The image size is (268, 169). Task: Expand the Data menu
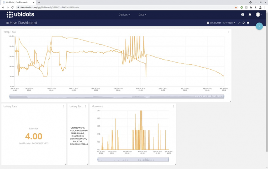[x=142, y=15]
